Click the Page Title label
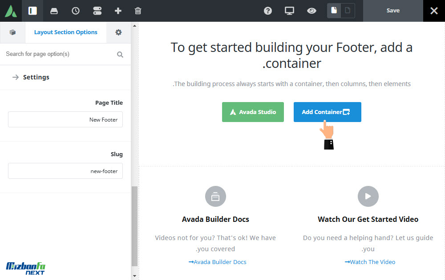 [x=109, y=103]
